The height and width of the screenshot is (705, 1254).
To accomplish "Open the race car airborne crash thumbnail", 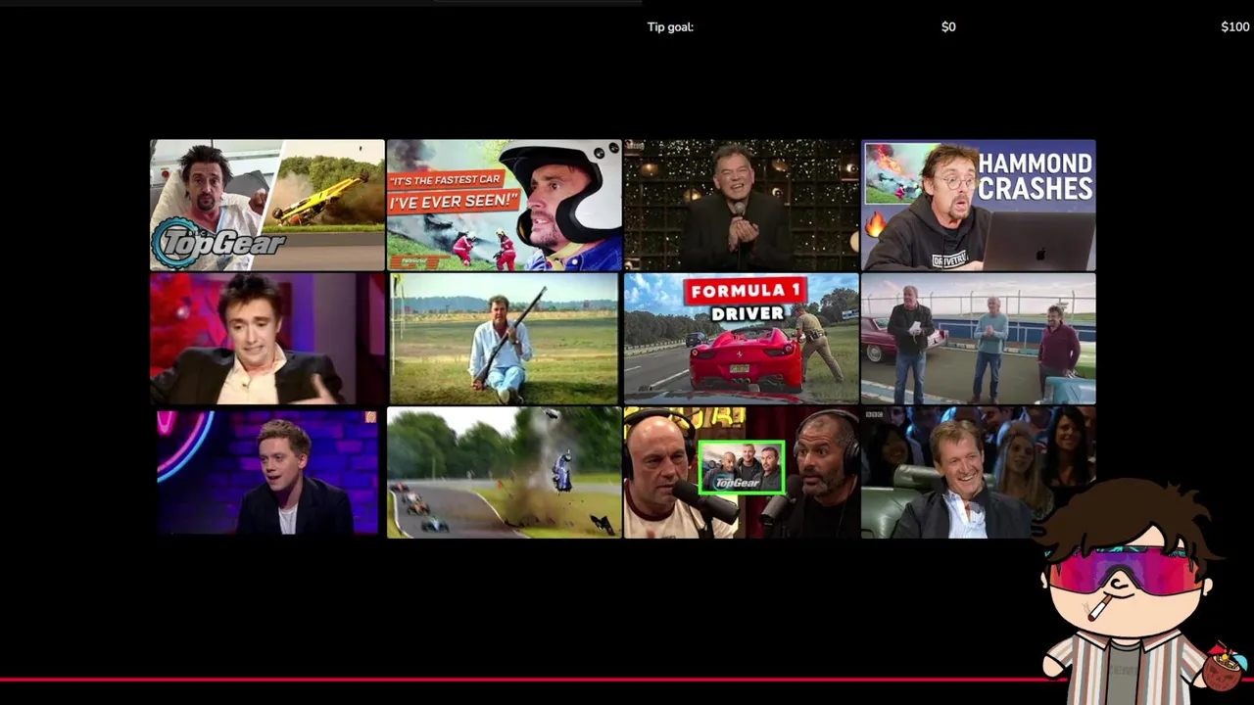I will [505, 473].
